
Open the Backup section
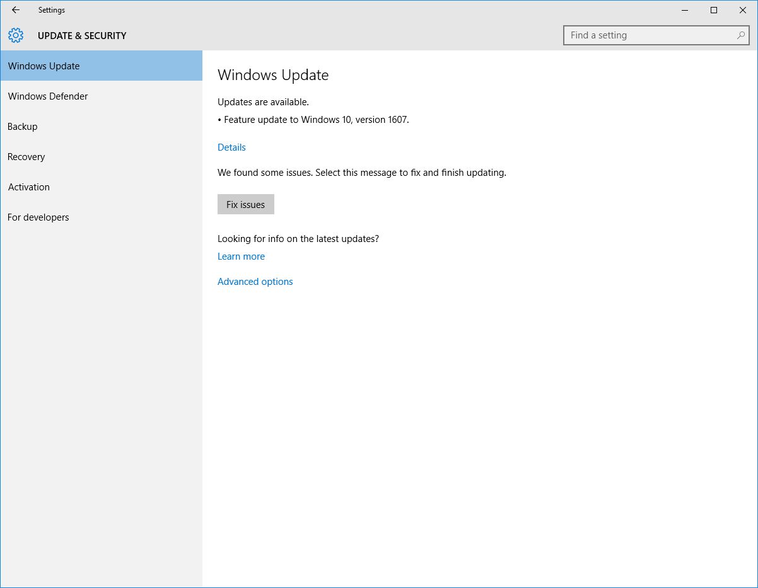(101, 126)
